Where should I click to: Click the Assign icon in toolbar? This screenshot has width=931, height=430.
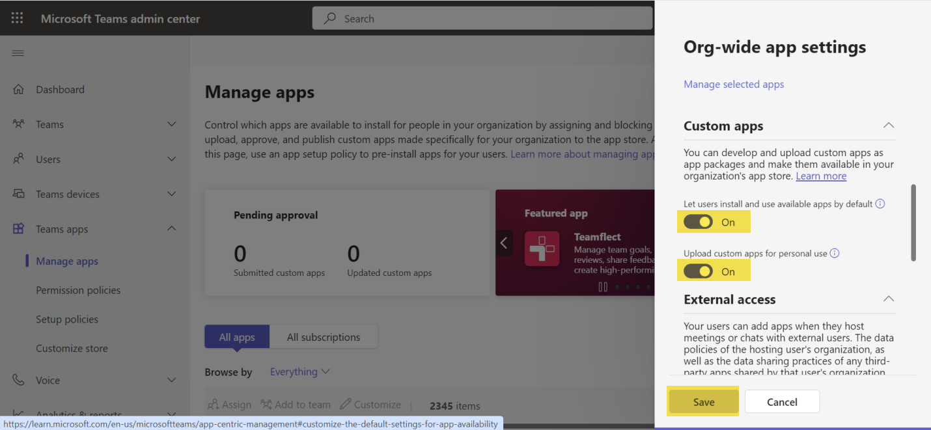213,405
